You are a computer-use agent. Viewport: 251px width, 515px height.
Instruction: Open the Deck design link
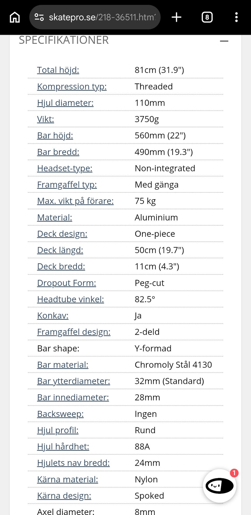(x=62, y=234)
